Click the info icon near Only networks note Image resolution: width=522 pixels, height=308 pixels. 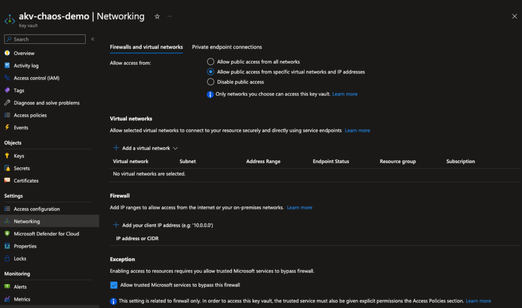tap(210, 94)
